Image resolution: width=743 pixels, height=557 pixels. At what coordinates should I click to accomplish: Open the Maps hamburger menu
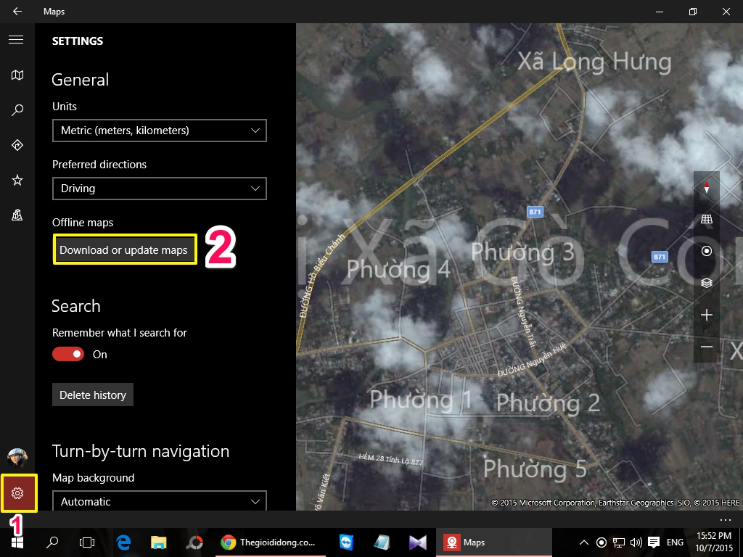point(17,39)
